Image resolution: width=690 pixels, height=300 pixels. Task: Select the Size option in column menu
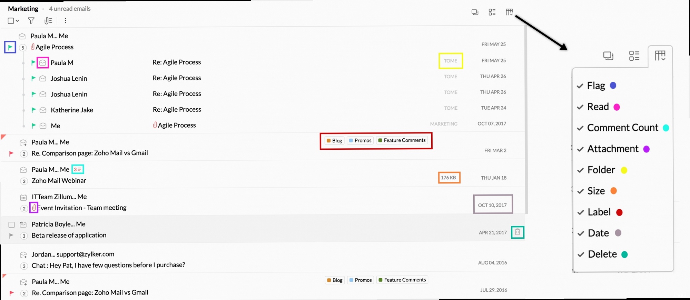(x=596, y=191)
